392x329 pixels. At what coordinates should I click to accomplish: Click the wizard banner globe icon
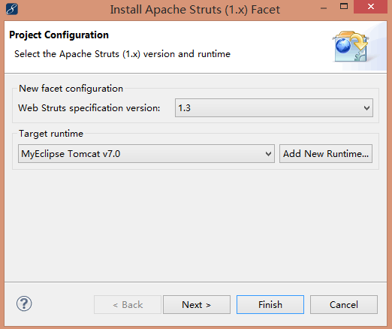point(351,47)
